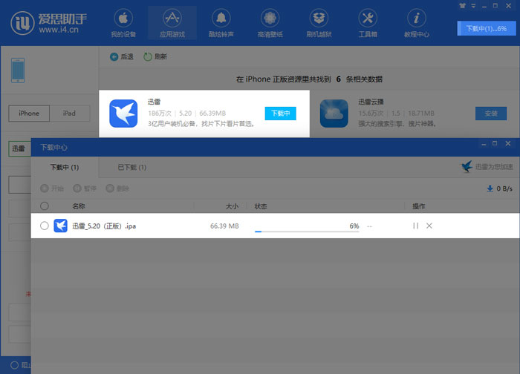
Task: Click the 迅雷 app icon in results
Action: (x=123, y=114)
